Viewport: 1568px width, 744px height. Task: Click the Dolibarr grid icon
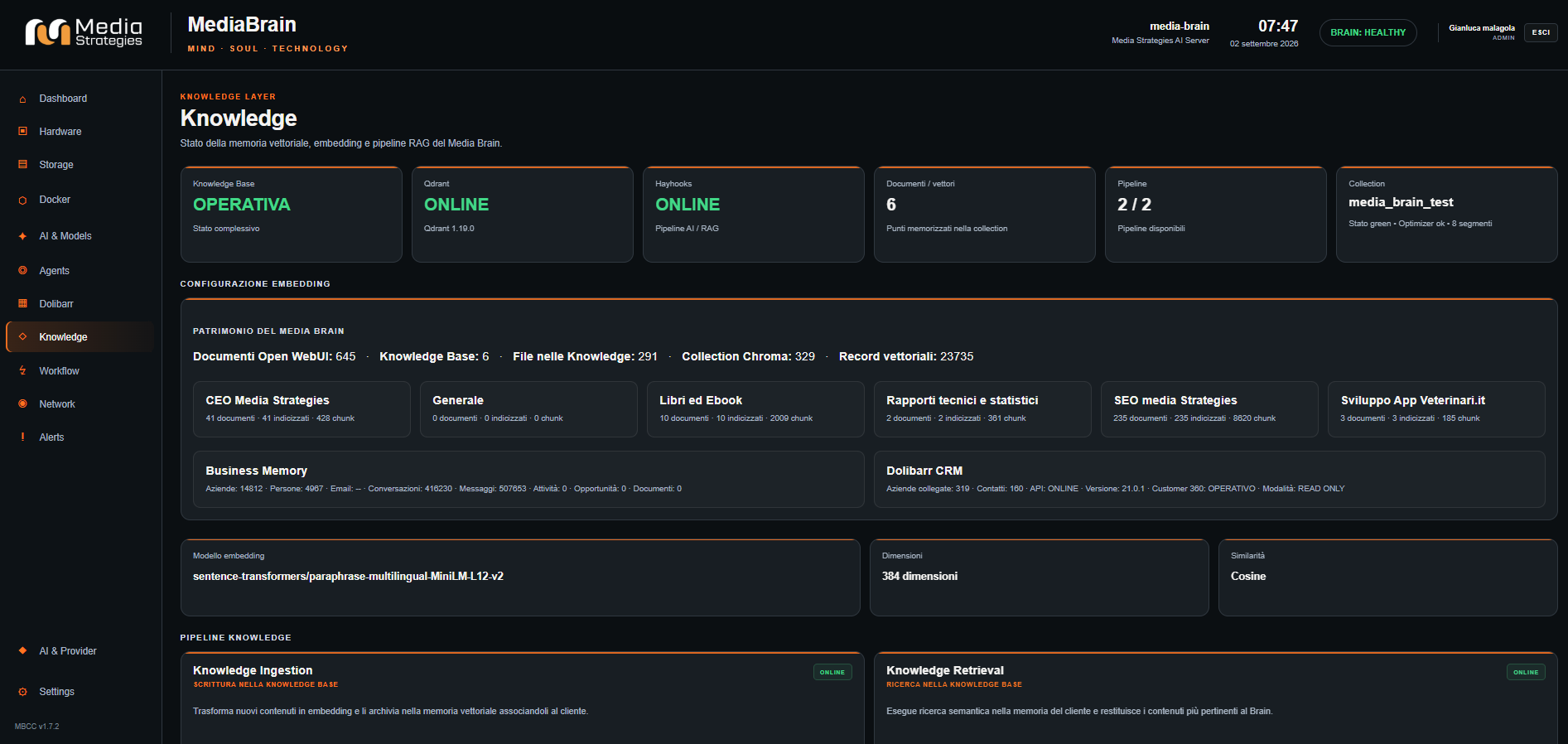tap(22, 304)
